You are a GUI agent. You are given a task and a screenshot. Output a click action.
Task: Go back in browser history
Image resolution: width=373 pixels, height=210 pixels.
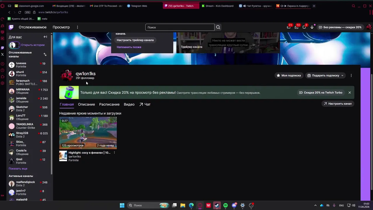pos(9,12)
